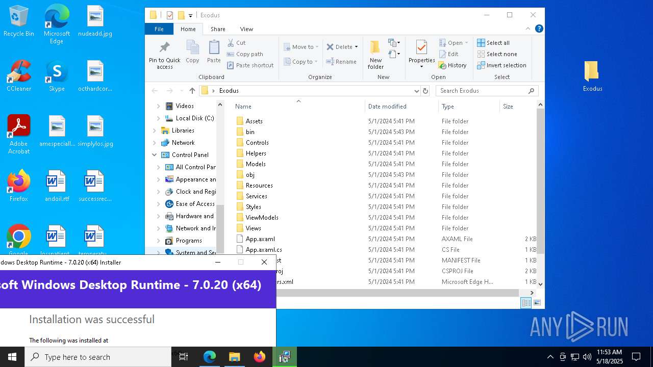The width and height of the screenshot is (653, 367).
Task: Select the ViewModels folder
Action: click(262, 218)
